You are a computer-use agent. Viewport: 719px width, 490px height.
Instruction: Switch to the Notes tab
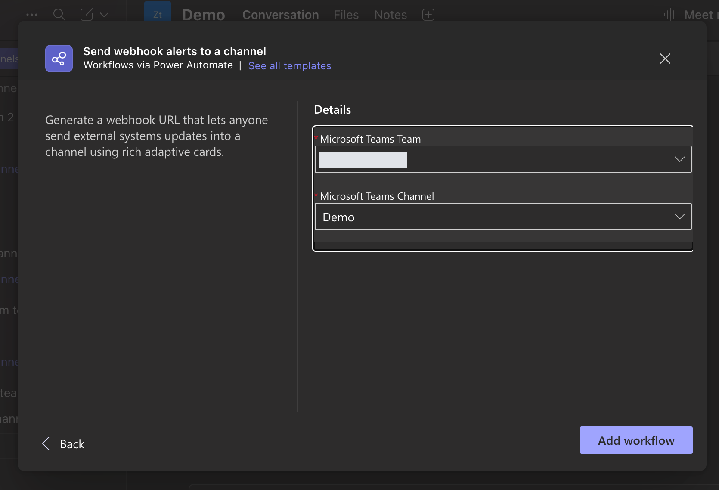[390, 15]
